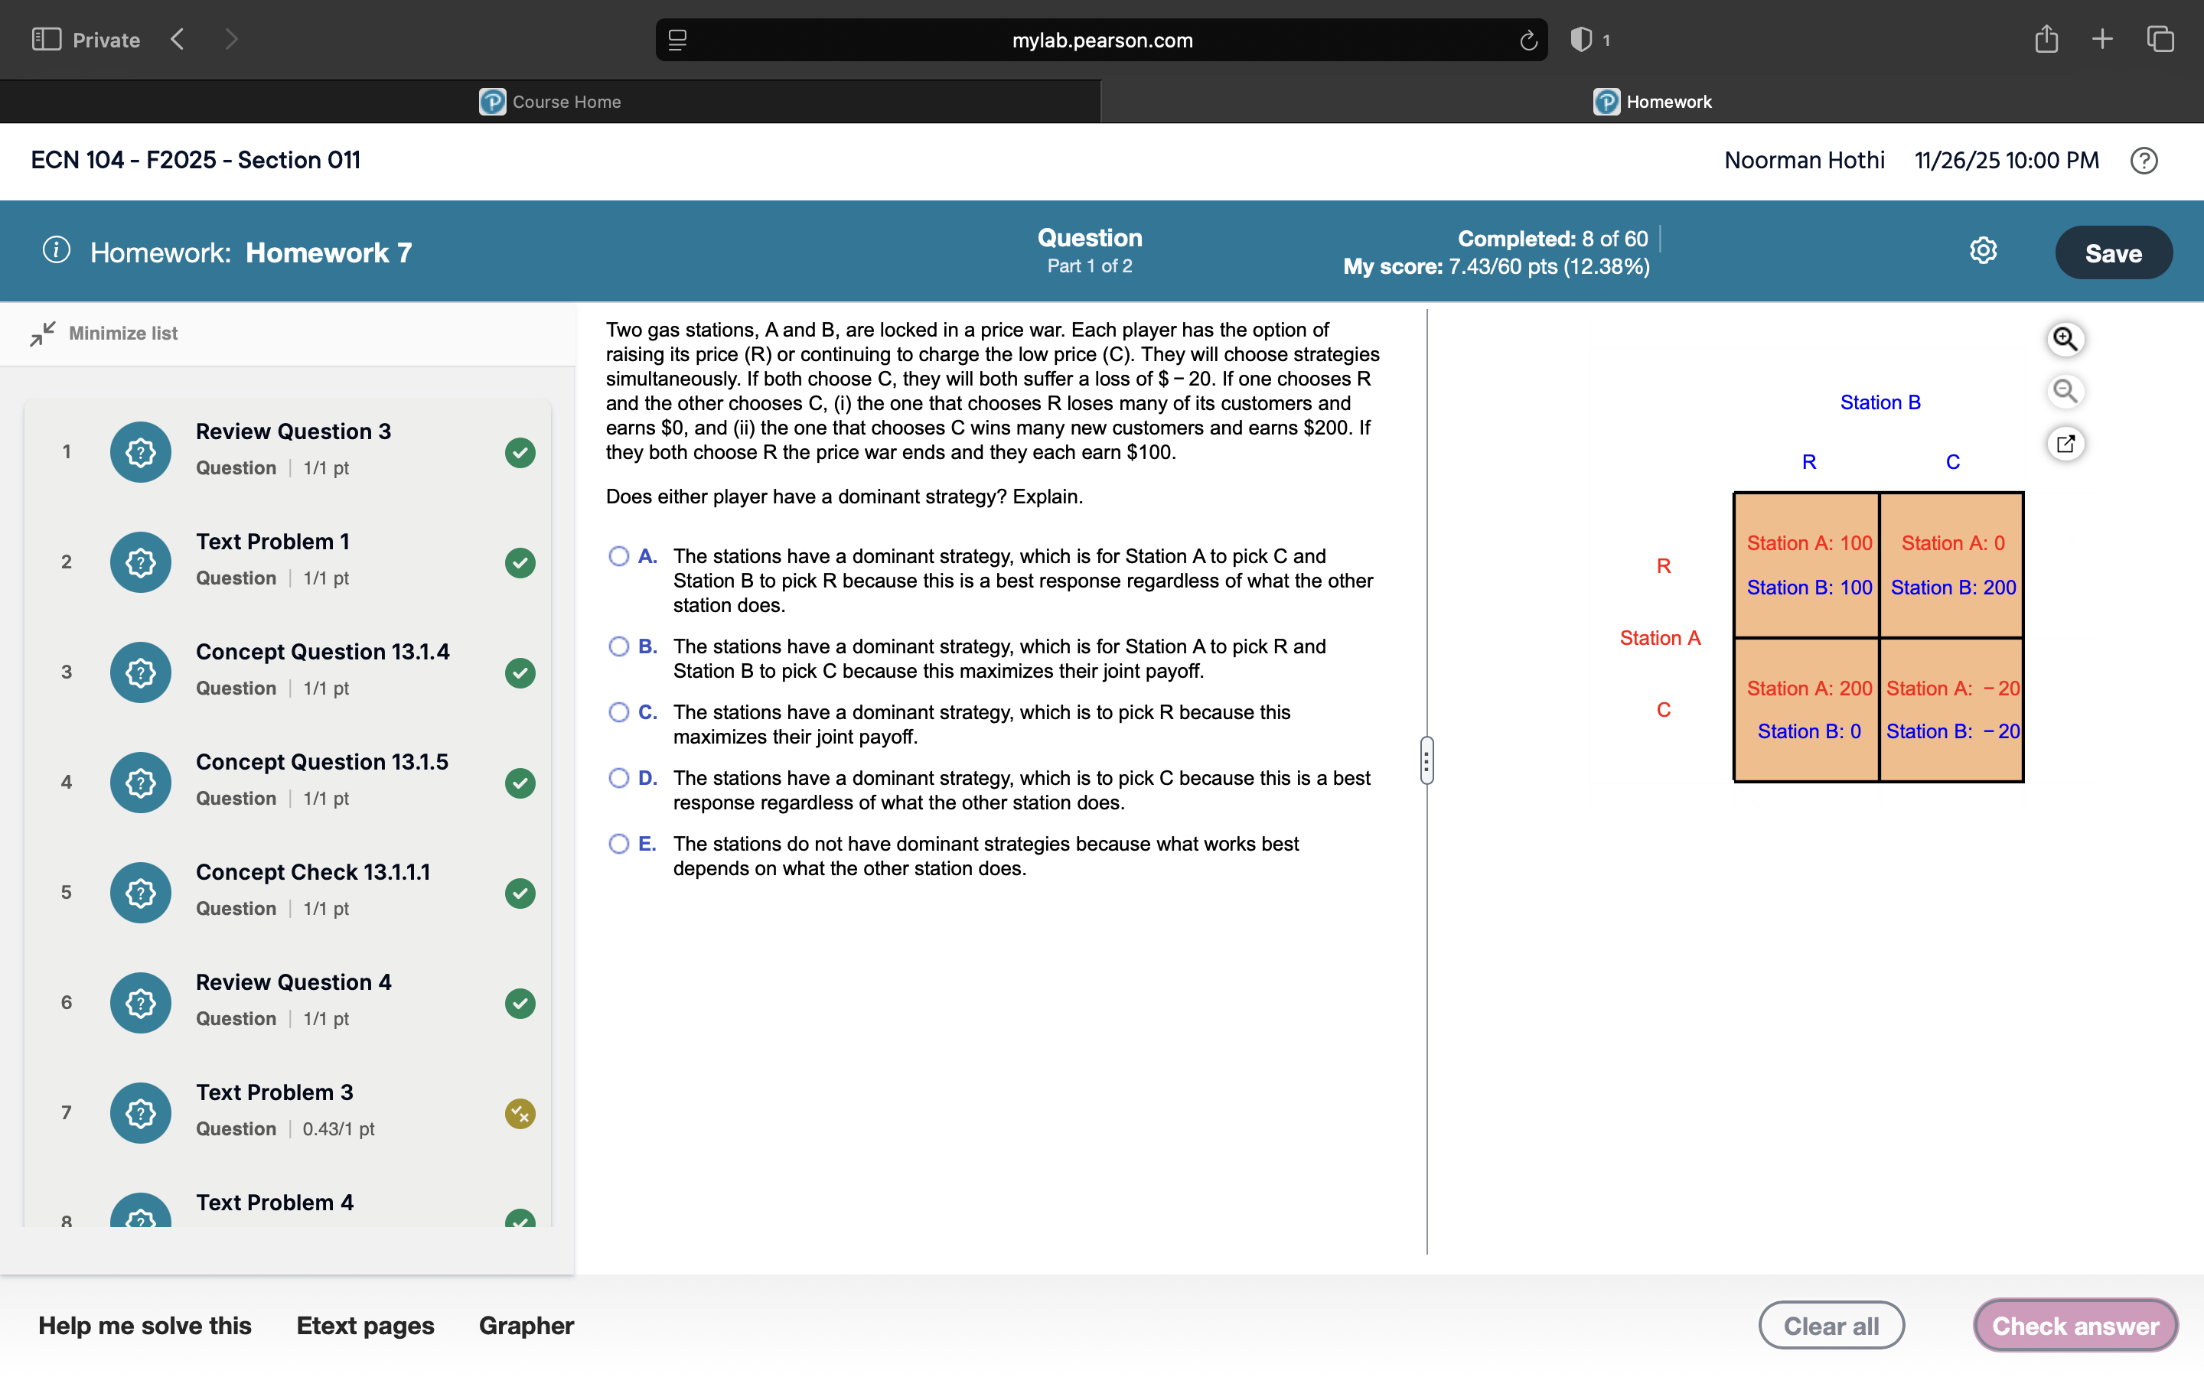Open the figure in a pop-out window
The image size is (2204, 1377).
click(2065, 444)
